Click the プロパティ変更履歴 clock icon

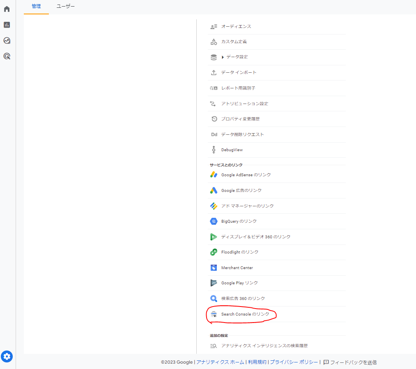pyautogui.click(x=214, y=119)
